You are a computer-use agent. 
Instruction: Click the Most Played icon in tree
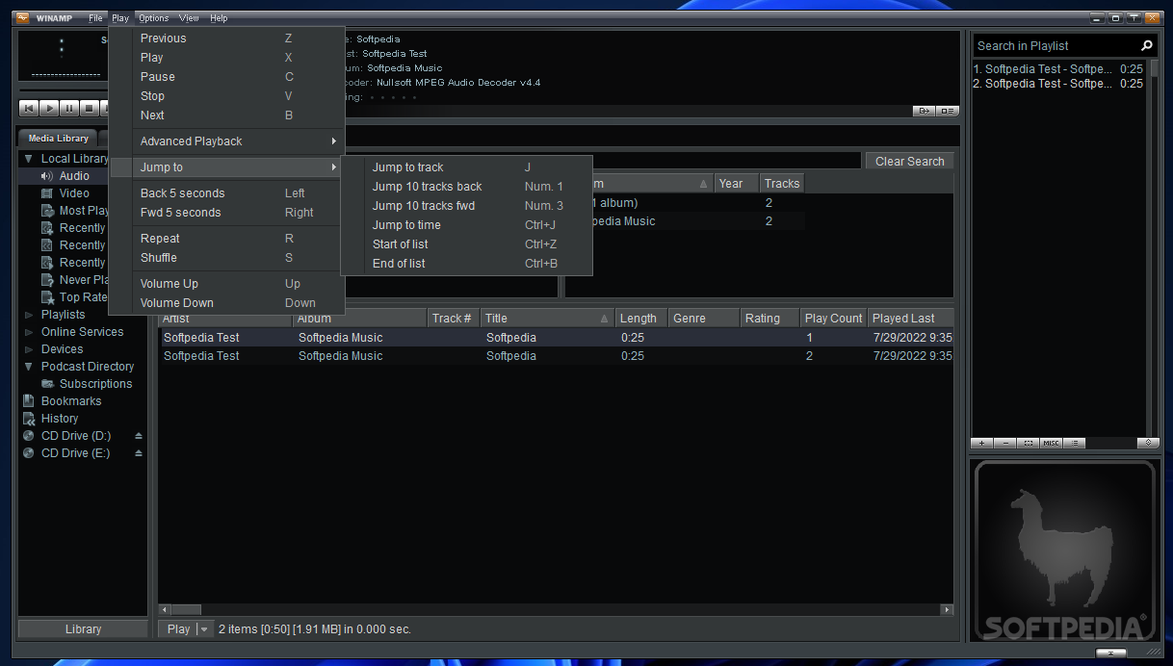(48, 211)
